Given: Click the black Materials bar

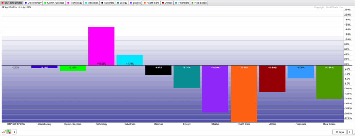Looking at the screenshot, I should (158, 70).
